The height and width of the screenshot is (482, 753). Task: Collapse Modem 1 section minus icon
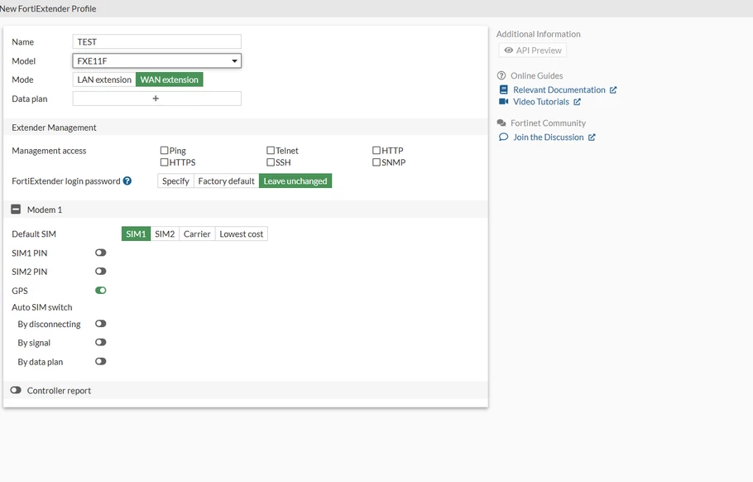coord(16,210)
